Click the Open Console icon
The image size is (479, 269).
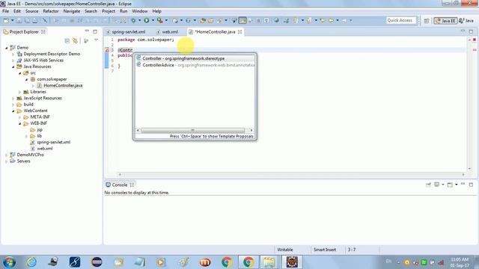[450, 185]
